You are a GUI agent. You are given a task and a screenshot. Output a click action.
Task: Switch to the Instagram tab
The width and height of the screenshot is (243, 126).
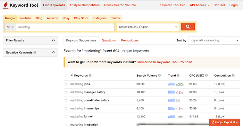(100, 18)
